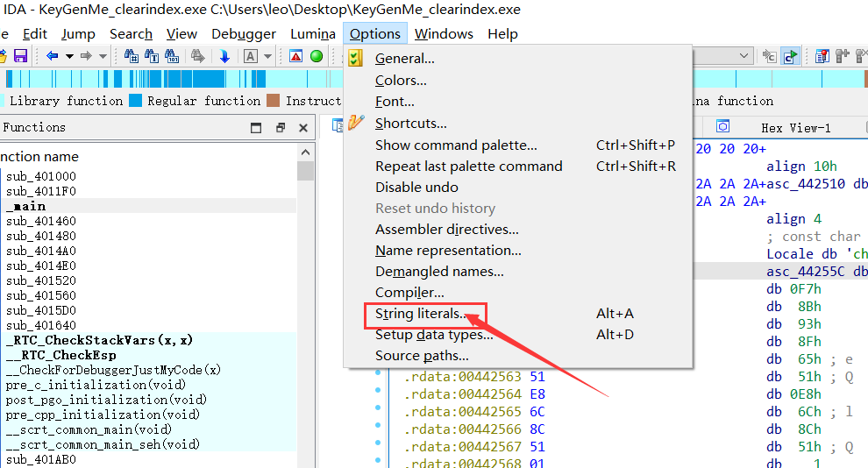Choose Colors... from Options menu
This screenshot has height=468, width=868.
517,81
